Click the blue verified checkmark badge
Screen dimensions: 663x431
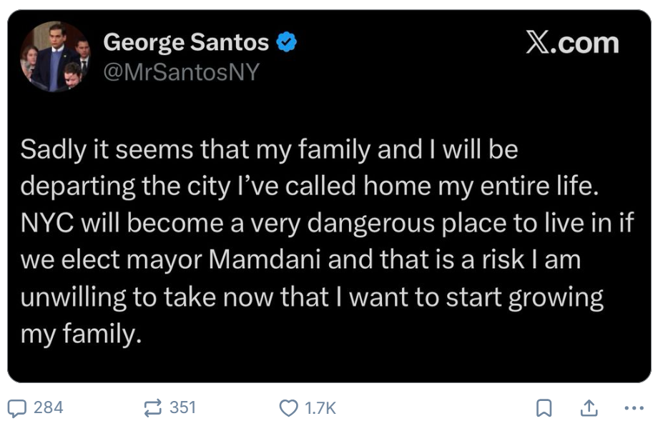click(287, 43)
